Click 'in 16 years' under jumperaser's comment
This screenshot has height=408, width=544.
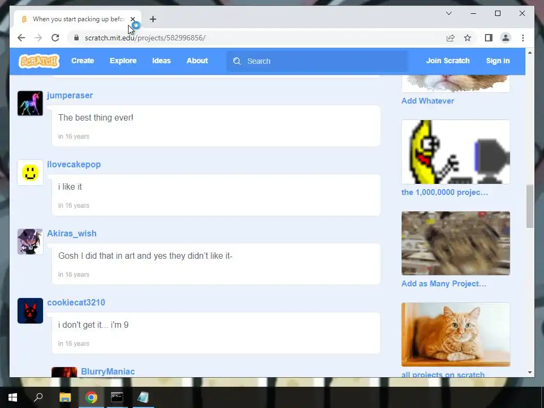pos(73,137)
